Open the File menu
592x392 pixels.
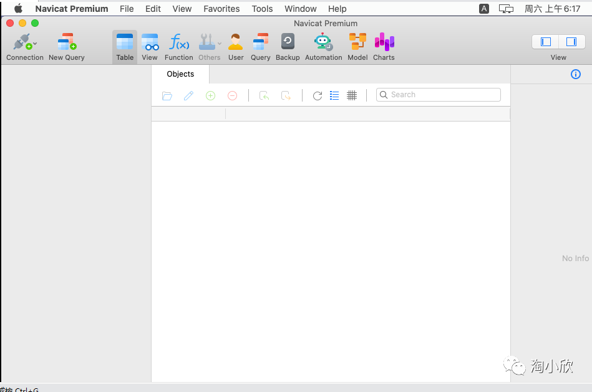pos(127,9)
